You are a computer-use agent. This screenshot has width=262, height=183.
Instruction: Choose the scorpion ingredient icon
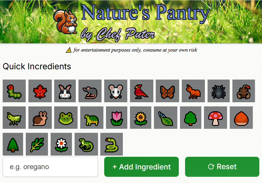(244, 91)
